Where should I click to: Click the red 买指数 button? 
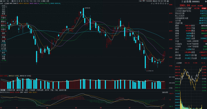click(x=204, y=8)
